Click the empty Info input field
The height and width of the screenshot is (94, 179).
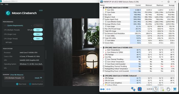coord(31,68)
